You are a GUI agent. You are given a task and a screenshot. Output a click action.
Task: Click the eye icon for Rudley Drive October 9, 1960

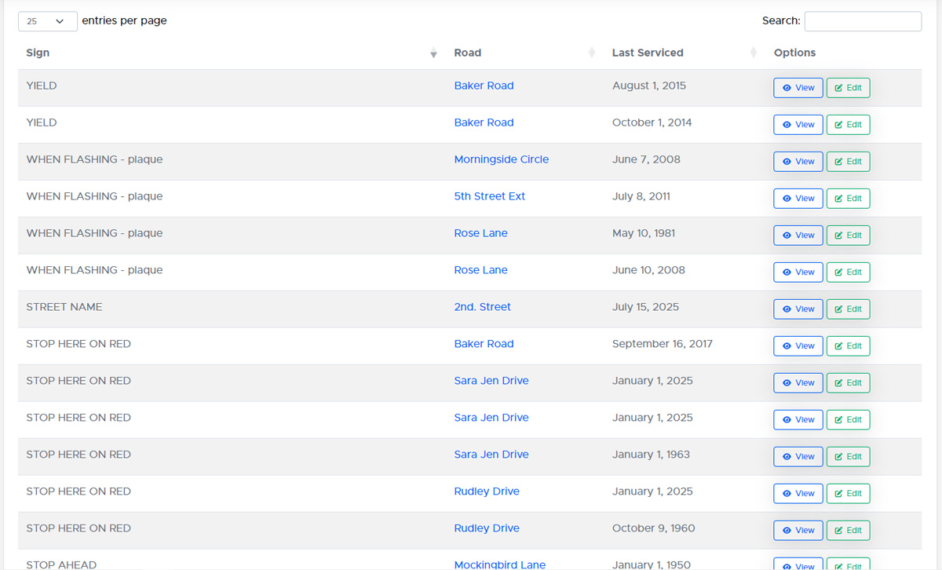click(787, 531)
